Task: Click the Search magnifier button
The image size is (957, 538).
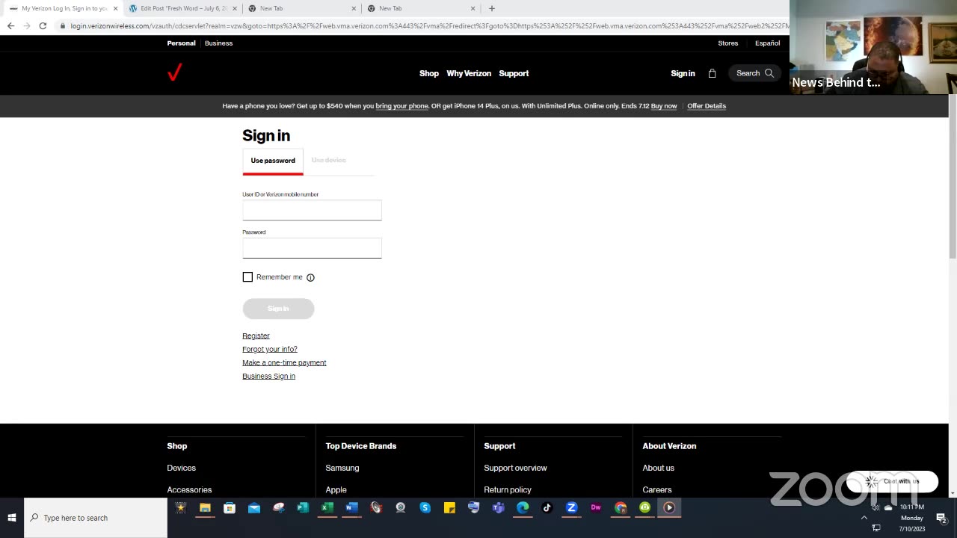Action: pos(755,73)
